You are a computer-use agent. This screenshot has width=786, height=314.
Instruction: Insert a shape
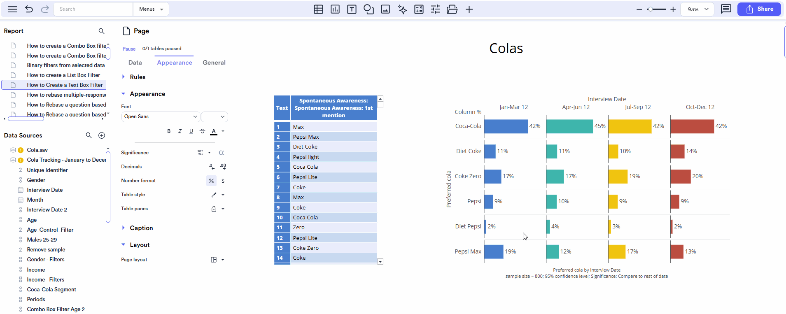coord(369,9)
